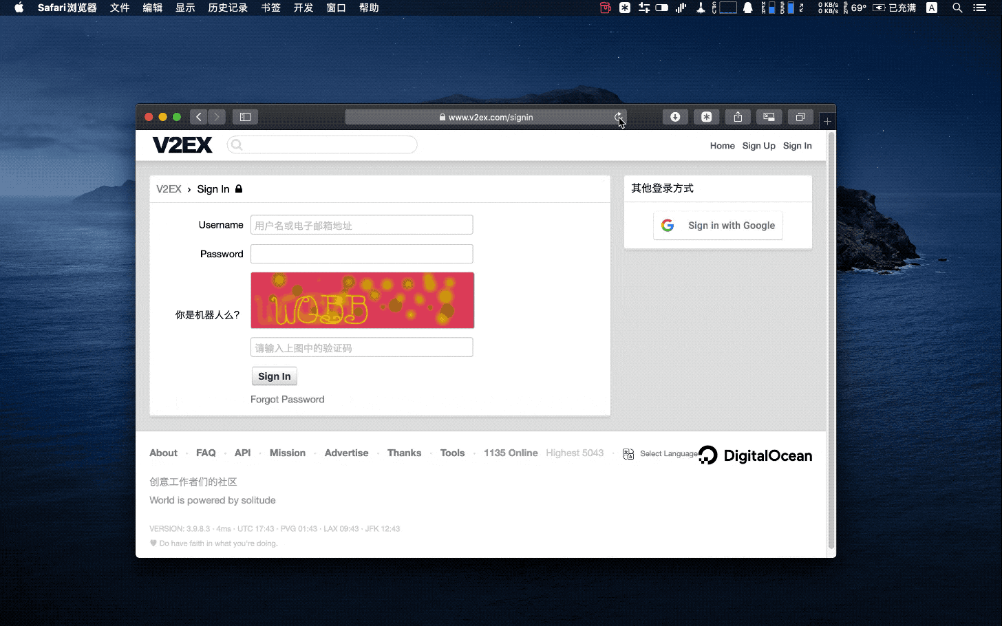
Task: Open the FAQ footer link
Action: click(x=206, y=453)
